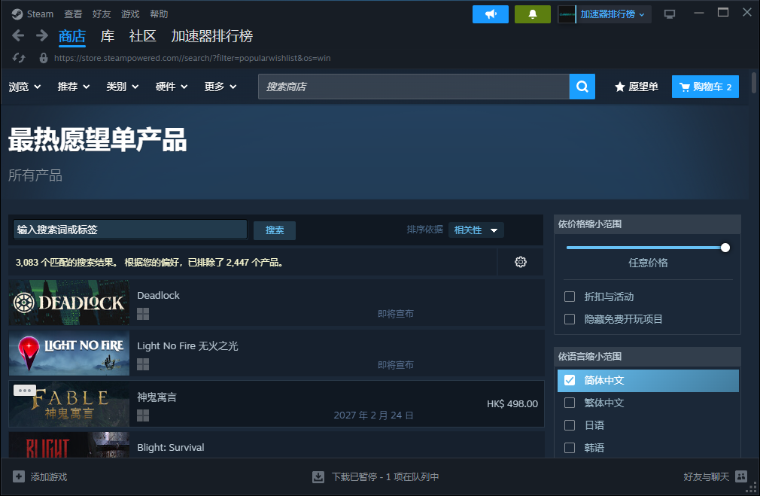
Task: Open Blight: Survival listing
Action: [x=276, y=445]
